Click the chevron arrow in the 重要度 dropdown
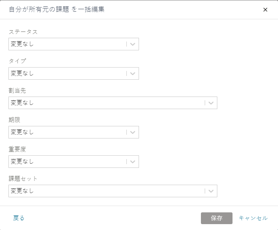This screenshot has width=278, height=230. coord(133,162)
